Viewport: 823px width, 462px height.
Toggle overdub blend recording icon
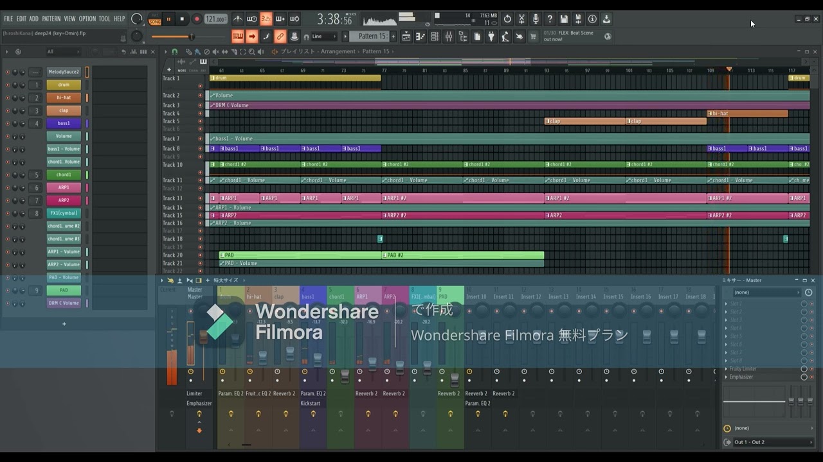[280, 19]
